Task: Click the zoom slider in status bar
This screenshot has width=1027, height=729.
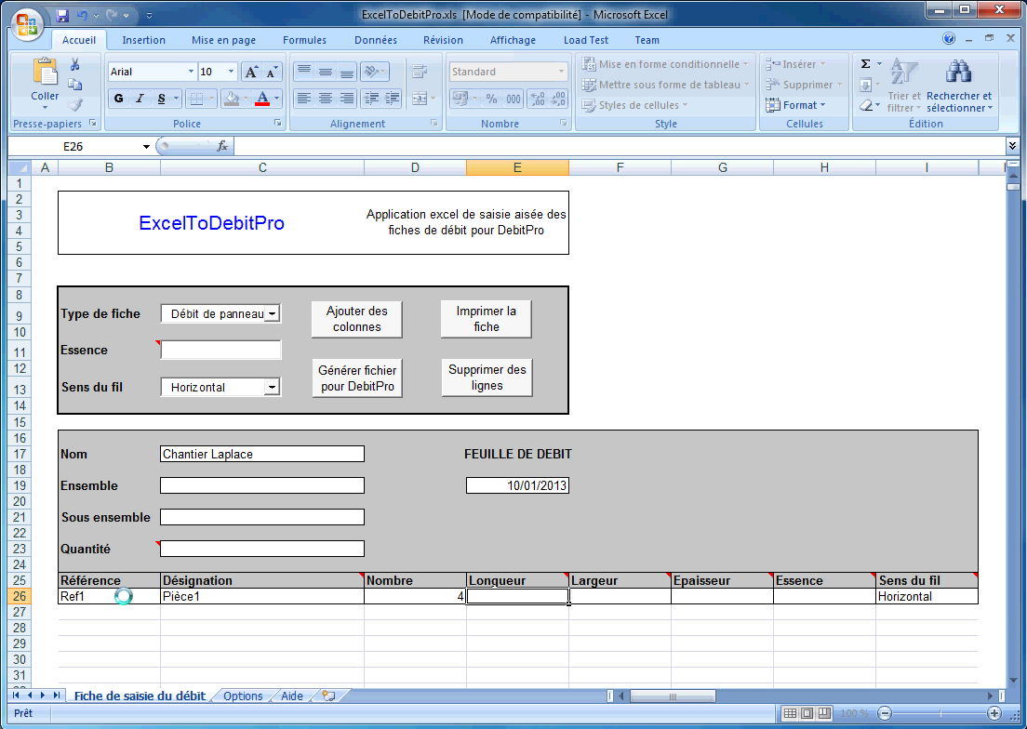Action: [940, 713]
